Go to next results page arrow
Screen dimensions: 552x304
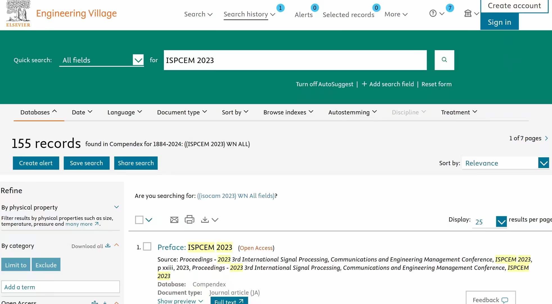pos(546,138)
